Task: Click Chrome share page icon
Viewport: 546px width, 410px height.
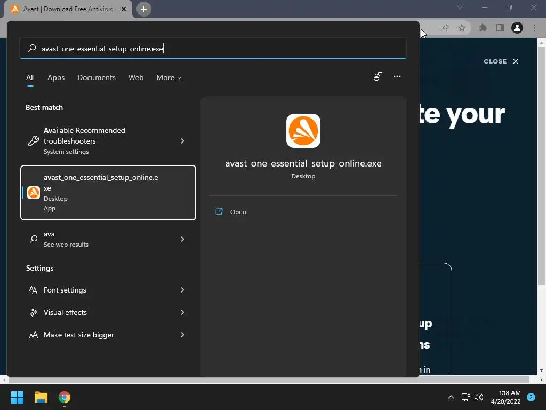Action: coord(445,28)
